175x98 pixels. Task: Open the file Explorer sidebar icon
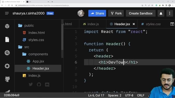(7, 39)
